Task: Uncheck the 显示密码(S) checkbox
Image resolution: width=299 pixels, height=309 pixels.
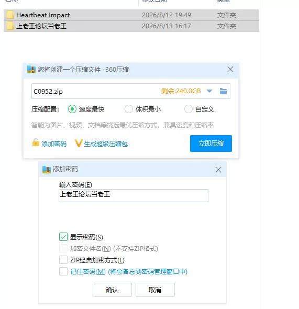Action: pos(63,237)
